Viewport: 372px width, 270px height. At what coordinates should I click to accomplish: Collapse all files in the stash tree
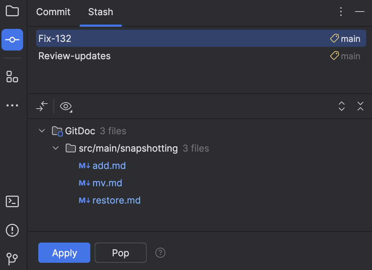360,106
